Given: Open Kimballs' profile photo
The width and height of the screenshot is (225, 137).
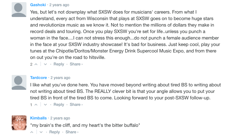Looking at the screenshot, I should [x=19, y=123].
